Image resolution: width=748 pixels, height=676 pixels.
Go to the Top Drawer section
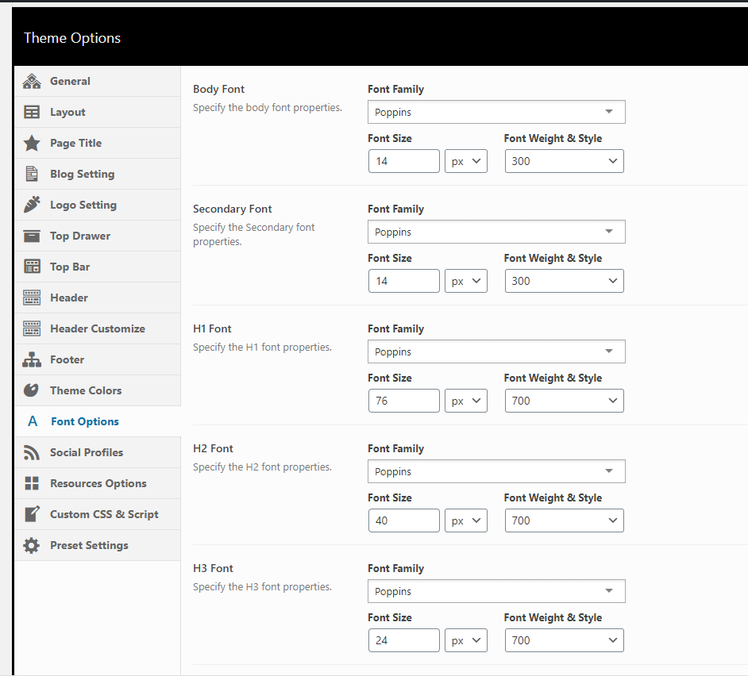point(80,236)
